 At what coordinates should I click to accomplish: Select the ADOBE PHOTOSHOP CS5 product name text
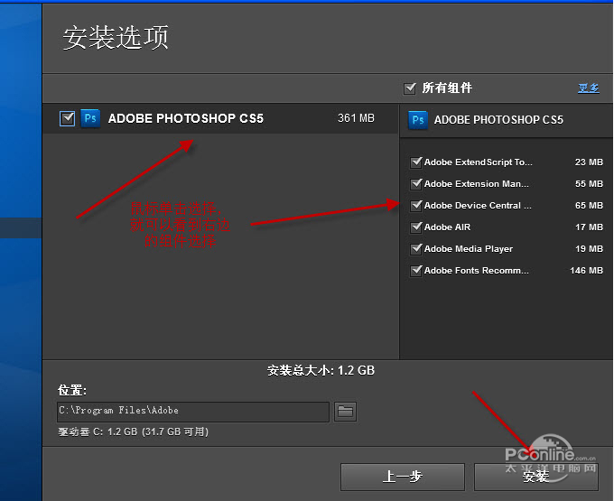pos(186,118)
